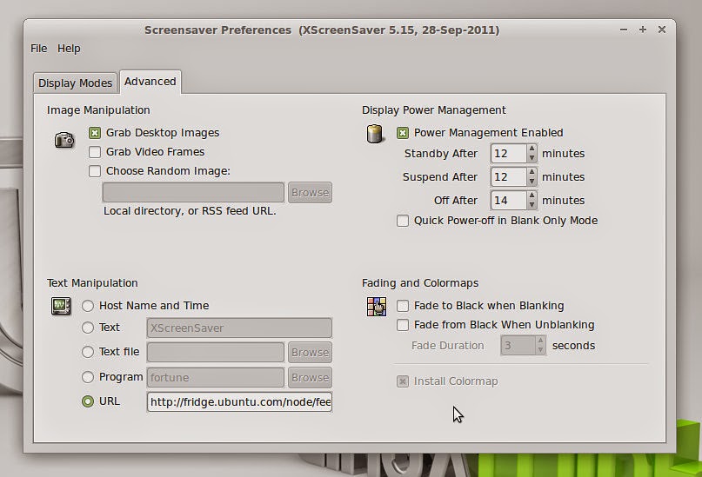Screen dimensions: 702x477
Task: Click the XScreenSaver text input field
Action: pos(239,328)
